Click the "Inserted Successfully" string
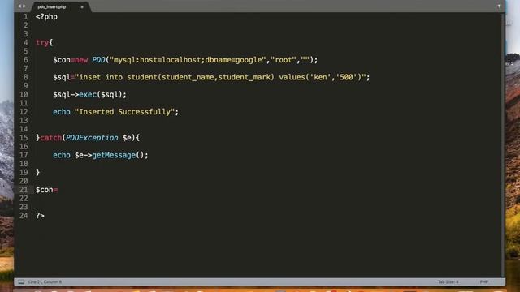Viewport: 520px width, 292px height. coord(124,112)
